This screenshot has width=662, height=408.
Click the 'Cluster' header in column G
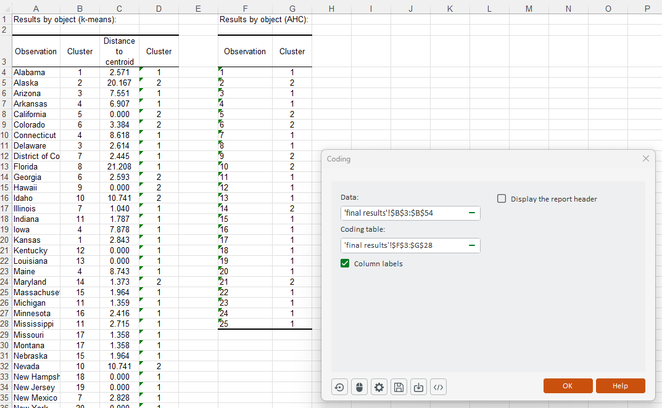tap(292, 51)
